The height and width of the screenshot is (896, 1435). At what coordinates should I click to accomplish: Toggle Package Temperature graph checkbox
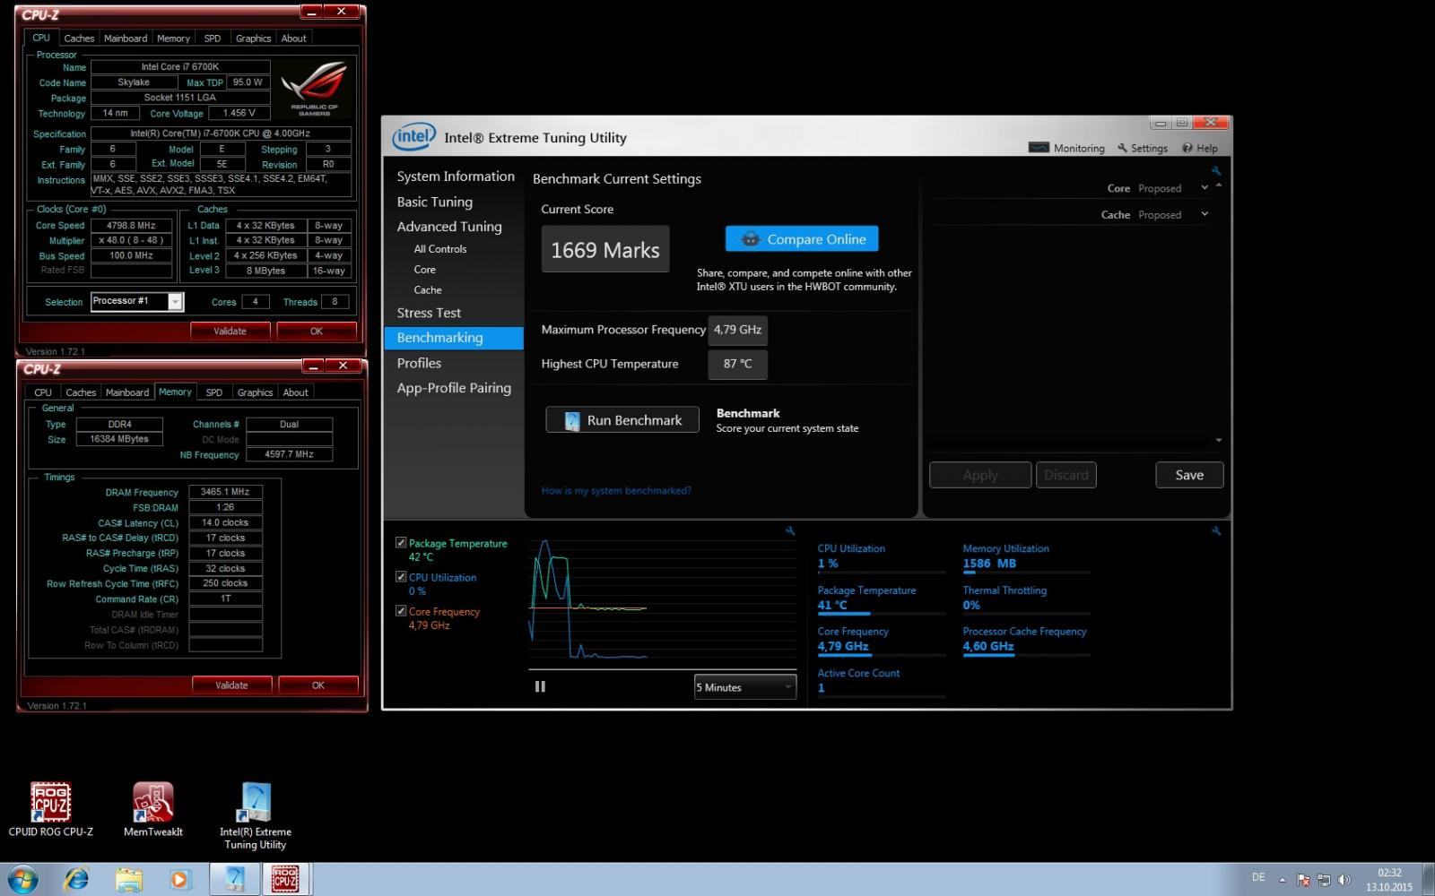[x=401, y=543]
